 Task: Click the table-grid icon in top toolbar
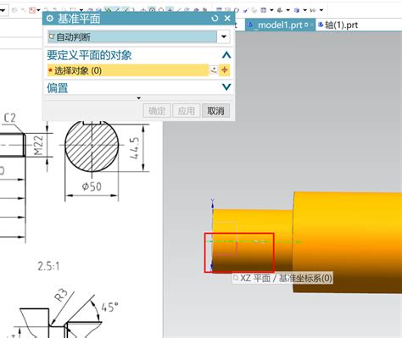[264, 10]
